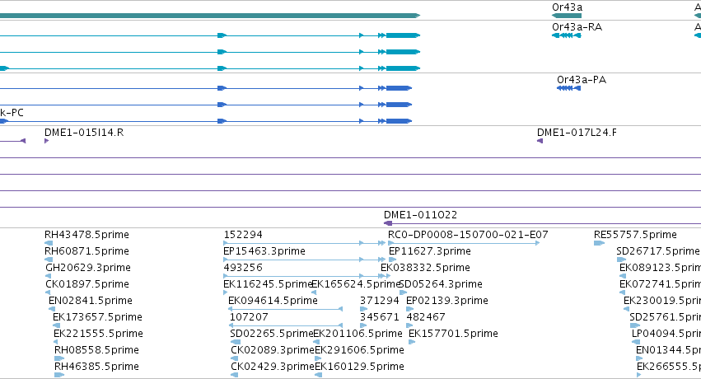This screenshot has height=379, width=701.
Task: Select the Or43a gene label
Action: [x=567, y=7]
